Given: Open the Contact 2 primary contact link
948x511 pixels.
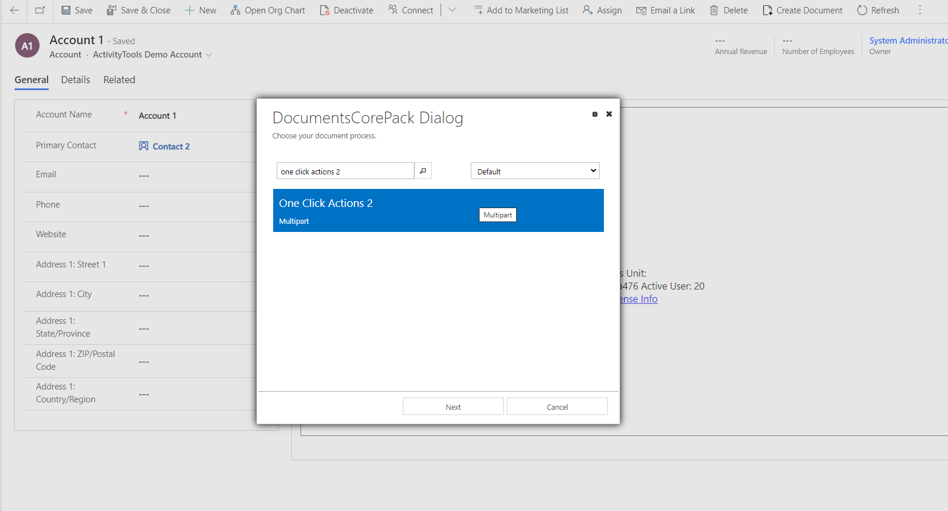Looking at the screenshot, I should [x=171, y=146].
